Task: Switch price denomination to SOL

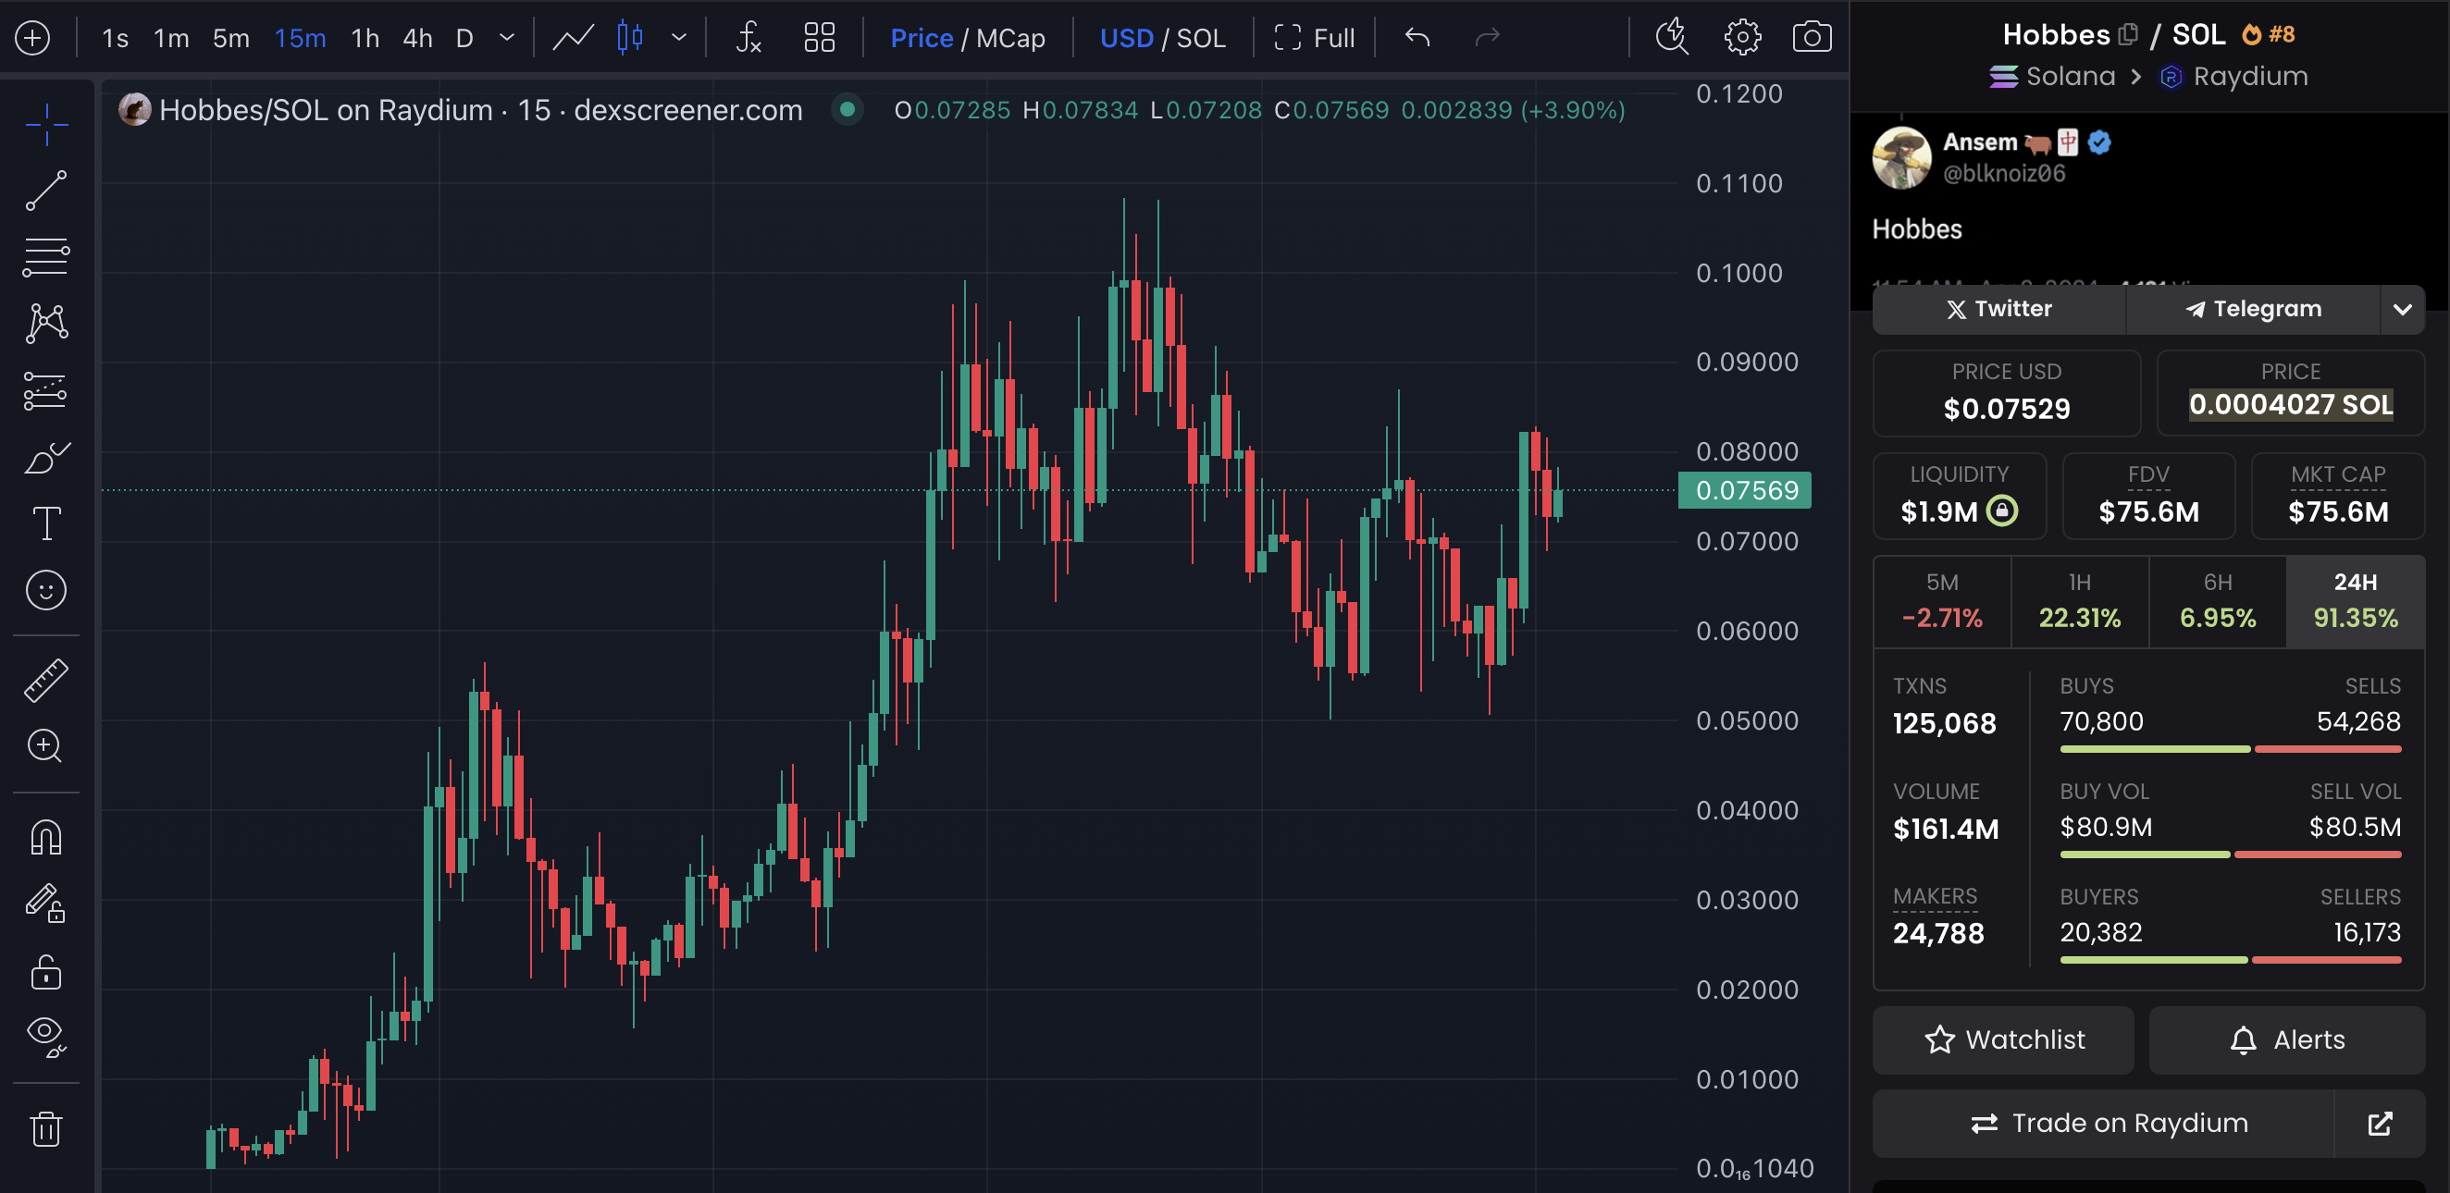Action: 1200,38
